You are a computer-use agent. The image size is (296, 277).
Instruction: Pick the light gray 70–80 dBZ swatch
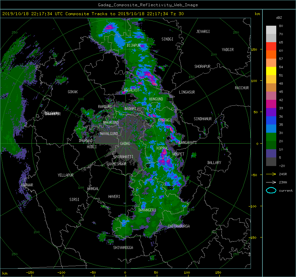coord(271,30)
